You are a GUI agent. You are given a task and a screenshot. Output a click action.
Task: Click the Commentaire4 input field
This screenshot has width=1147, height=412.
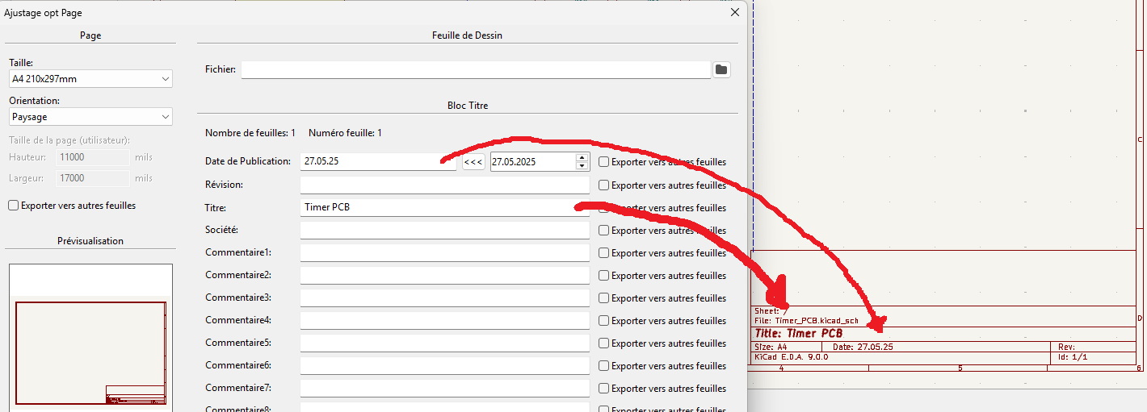point(445,320)
